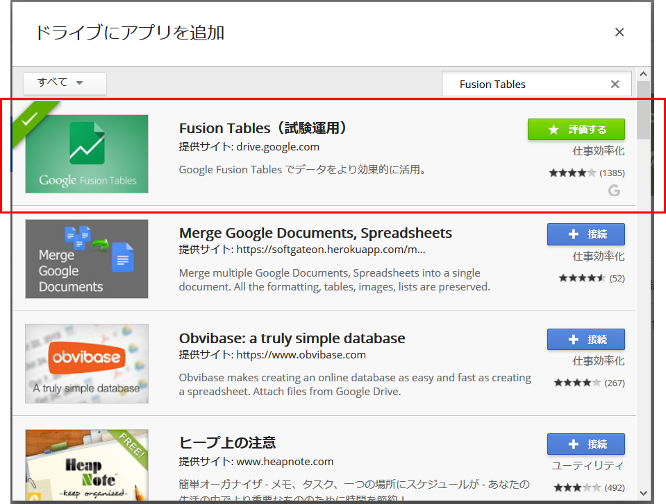Open the Google Fusion Tables thumbnail
This screenshot has width=666, height=504.
(87, 154)
